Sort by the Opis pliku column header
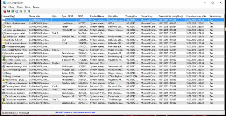This screenshot has height=116, width=226. [116, 16]
